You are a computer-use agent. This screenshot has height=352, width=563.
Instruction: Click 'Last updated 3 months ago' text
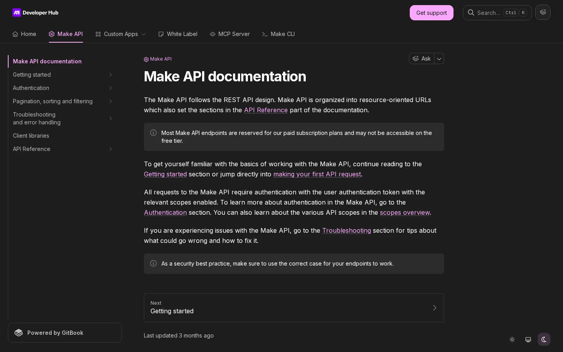point(179,336)
